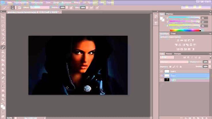Screen dimensions: 212x119
Task: Select the Zoom tool
Action: click(x=3, y=99)
